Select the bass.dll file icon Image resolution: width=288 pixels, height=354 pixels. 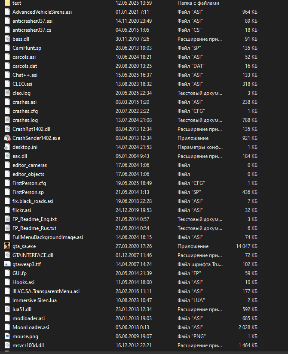[x=7, y=39]
